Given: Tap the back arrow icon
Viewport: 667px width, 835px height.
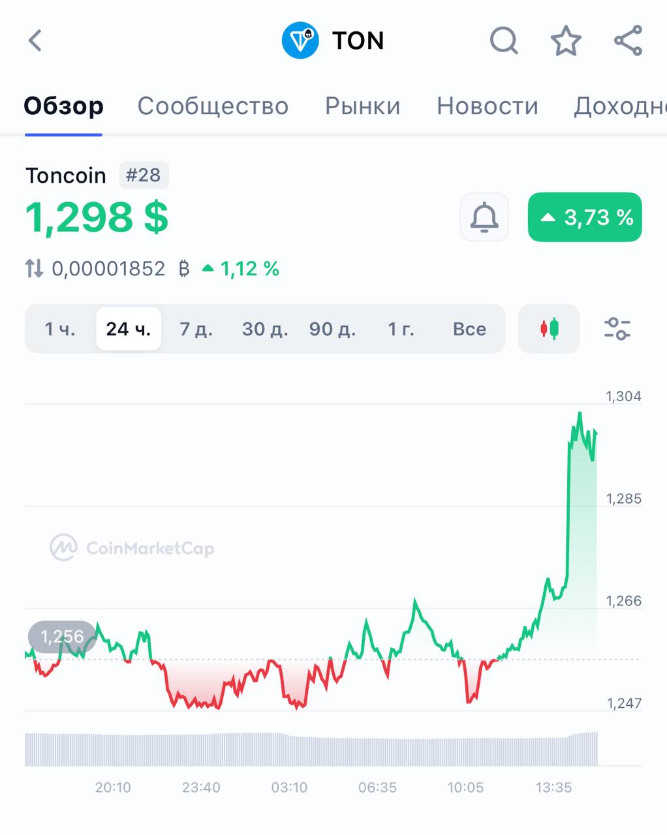Looking at the screenshot, I should coord(35,40).
